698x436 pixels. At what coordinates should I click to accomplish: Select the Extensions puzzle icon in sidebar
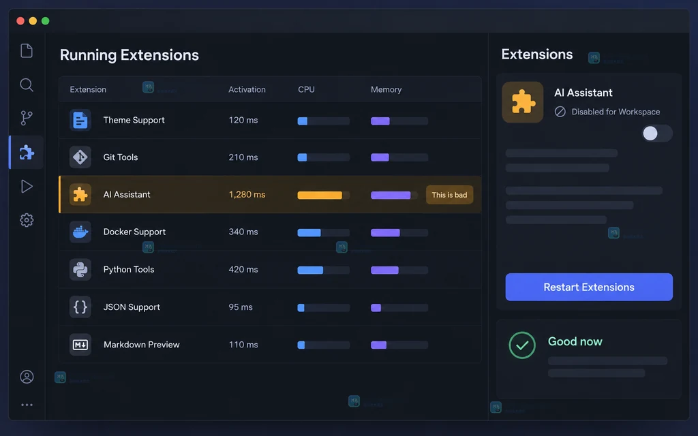(27, 152)
